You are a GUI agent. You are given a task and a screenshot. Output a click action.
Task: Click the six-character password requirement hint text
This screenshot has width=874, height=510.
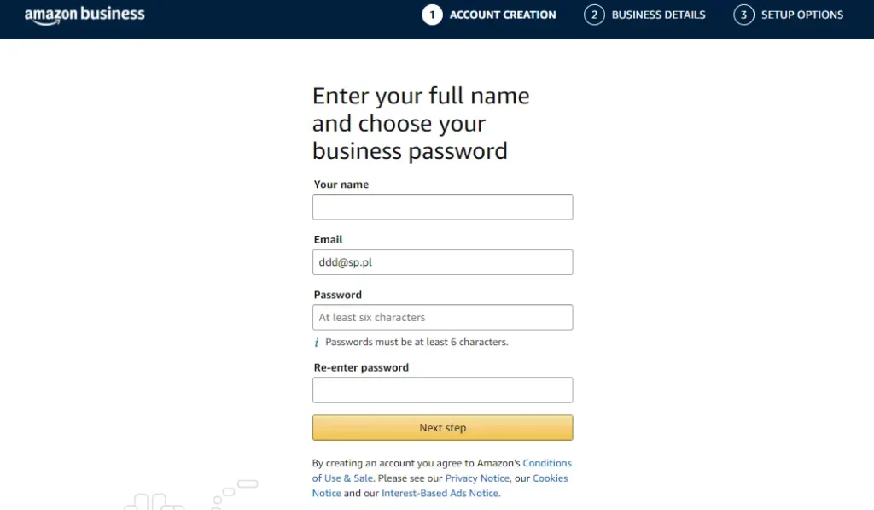pyautogui.click(x=417, y=343)
